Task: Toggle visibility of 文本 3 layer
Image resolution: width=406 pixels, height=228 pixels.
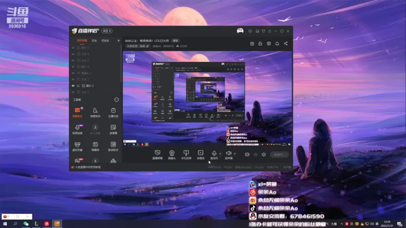Action: (x=73, y=60)
